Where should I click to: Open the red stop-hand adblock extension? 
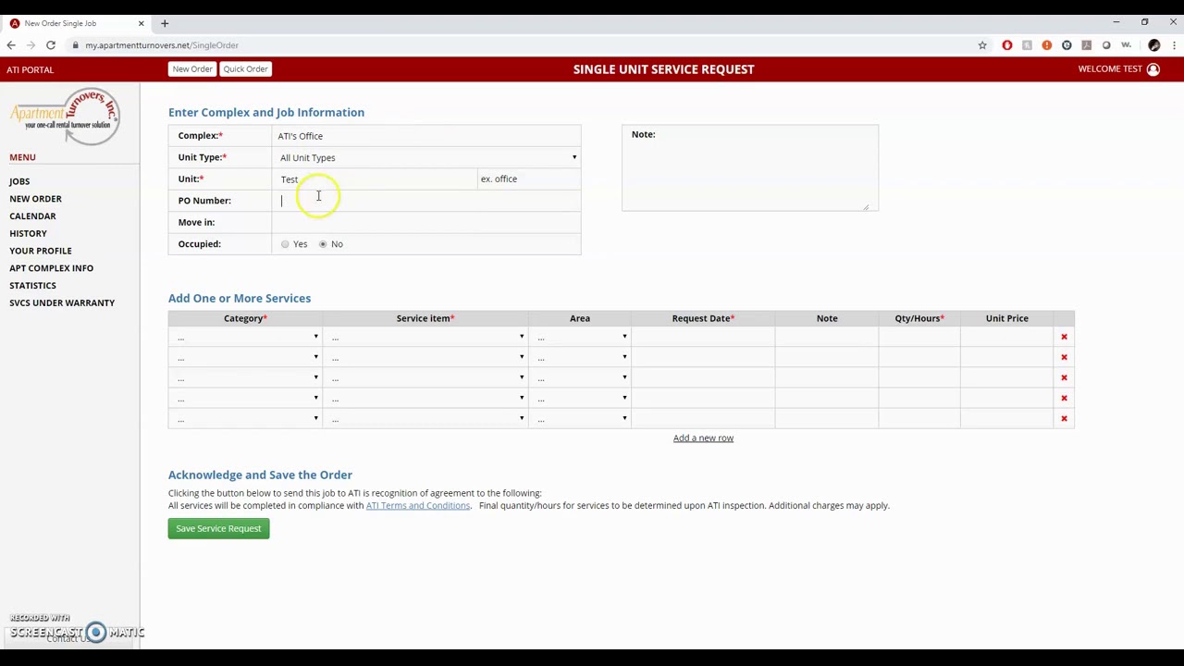click(1007, 45)
